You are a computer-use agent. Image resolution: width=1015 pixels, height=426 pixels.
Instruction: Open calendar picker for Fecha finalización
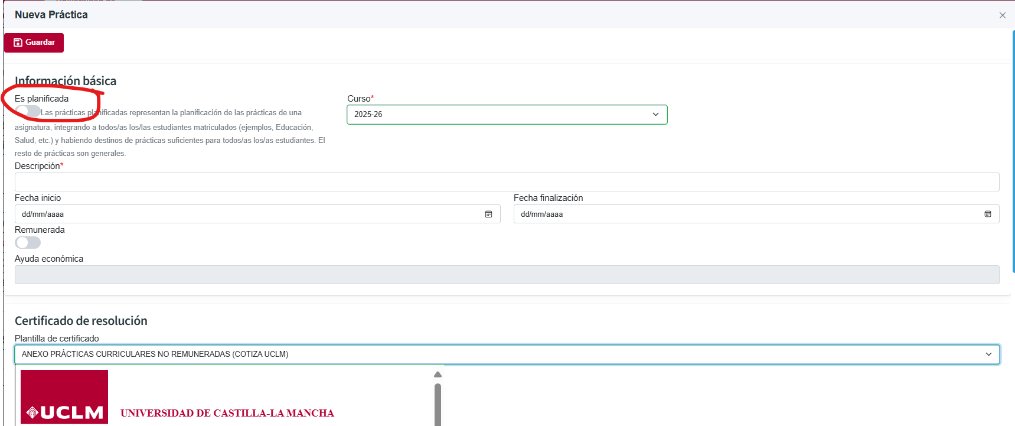(987, 214)
